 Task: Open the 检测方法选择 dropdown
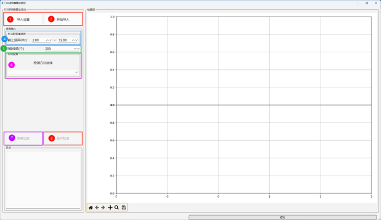pos(43,72)
